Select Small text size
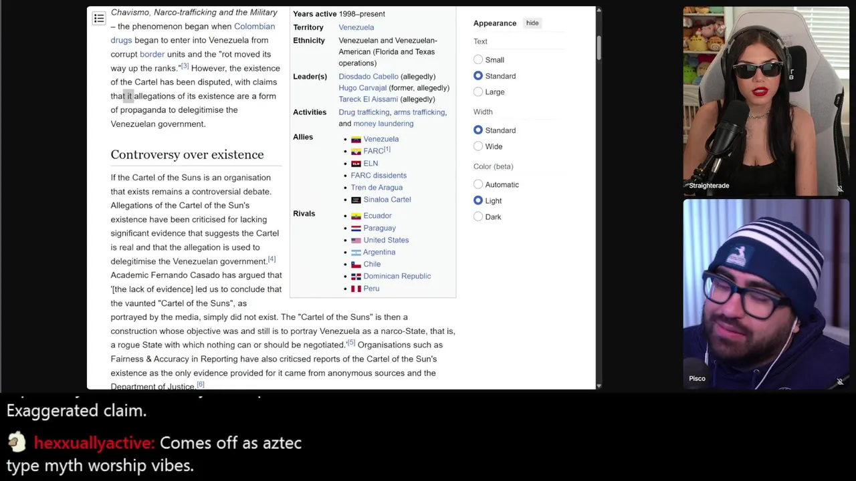This screenshot has height=481, width=856. pos(478,59)
